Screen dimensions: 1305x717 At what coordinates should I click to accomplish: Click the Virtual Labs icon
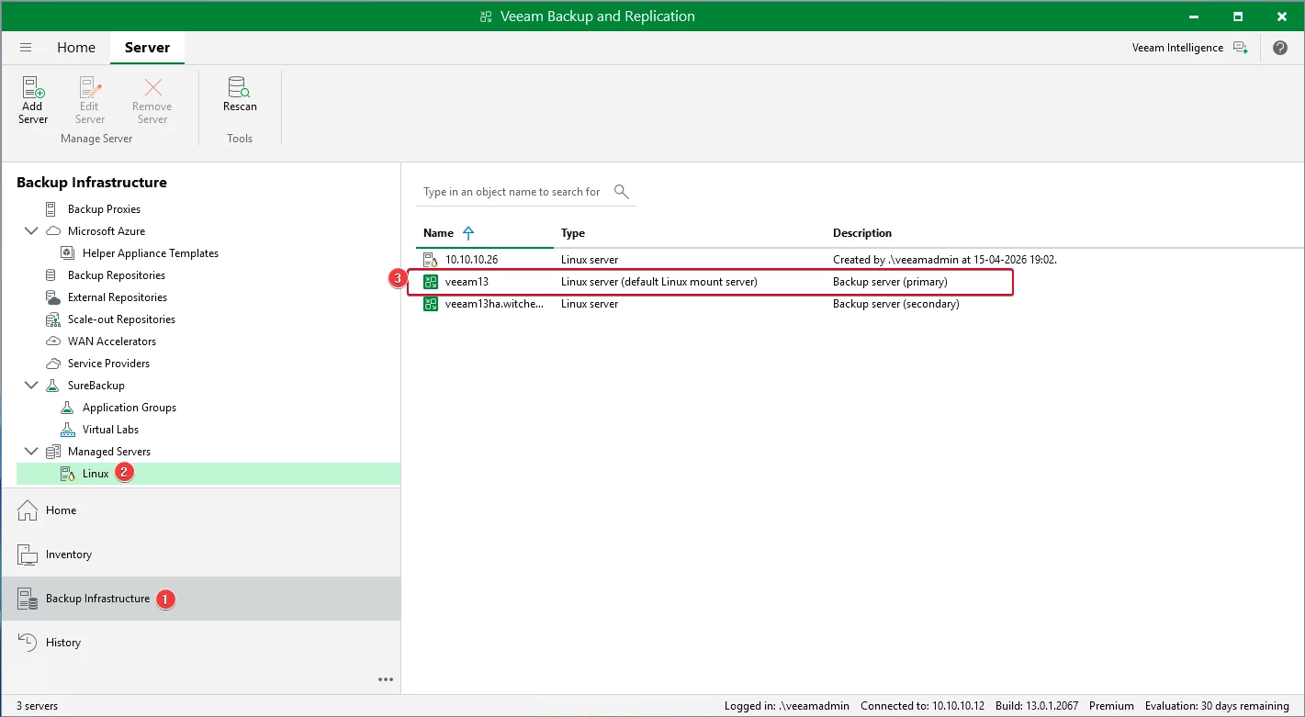pos(67,430)
